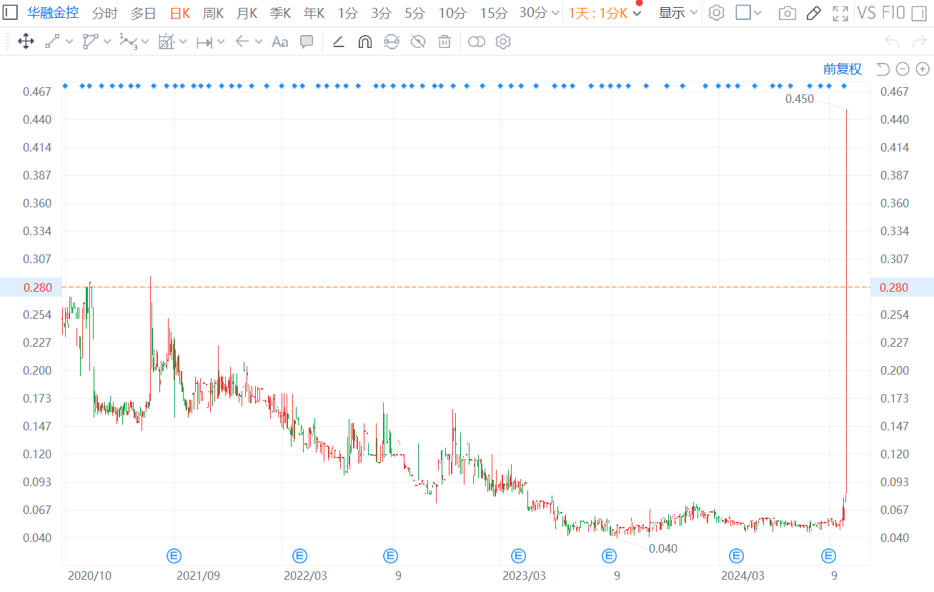Switch to 年K yearly chart tab
934x592 pixels.
coord(314,13)
